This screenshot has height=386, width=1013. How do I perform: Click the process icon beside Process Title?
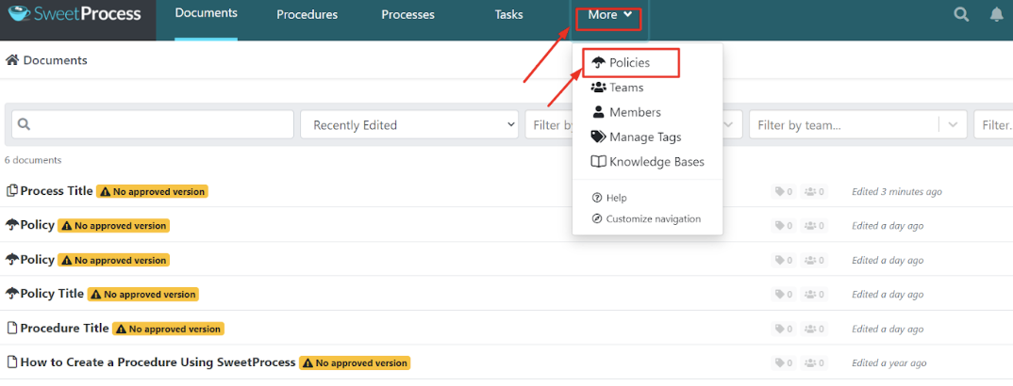(11, 191)
